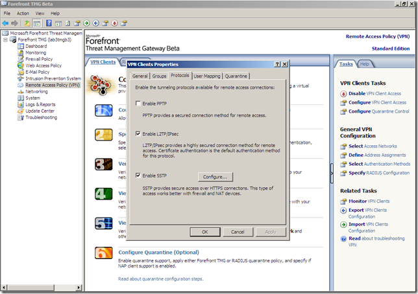The height and width of the screenshot is (294, 418).
Task: Open Logs & Reports node
Action: (40, 104)
